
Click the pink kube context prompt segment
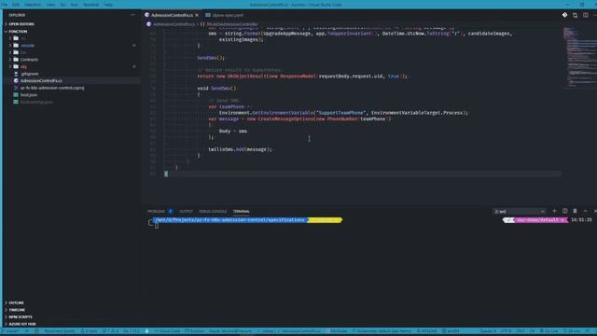540,220
